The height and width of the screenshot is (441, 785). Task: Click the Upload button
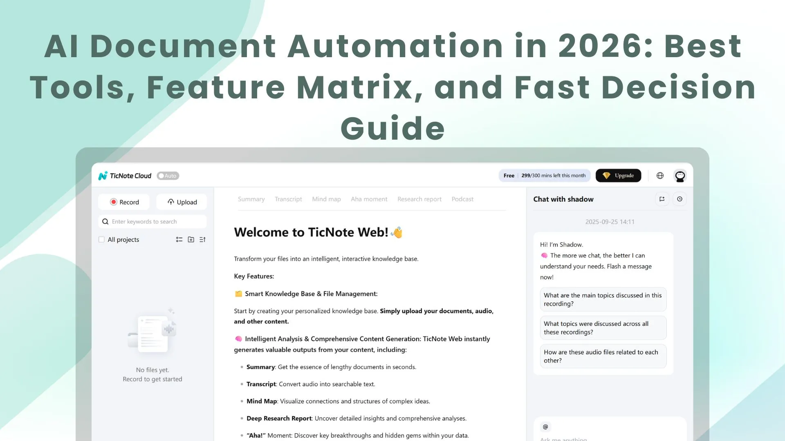[x=182, y=202]
